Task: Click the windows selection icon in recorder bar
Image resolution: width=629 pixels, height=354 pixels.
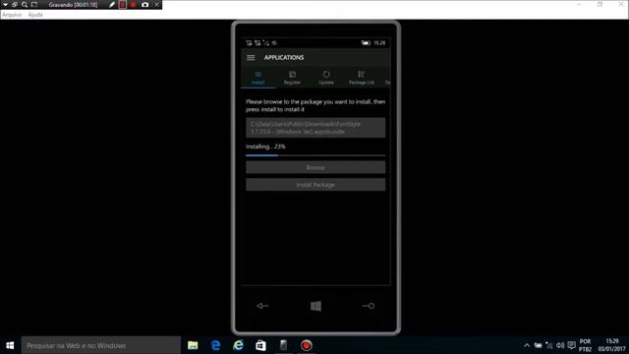Action: point(15,4)
